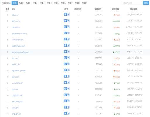
Task: Switch to the 权重3 filter tab
Action: 42,3
